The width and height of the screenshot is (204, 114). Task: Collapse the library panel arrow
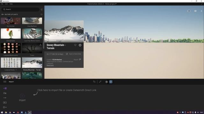(x=41, y=9)
